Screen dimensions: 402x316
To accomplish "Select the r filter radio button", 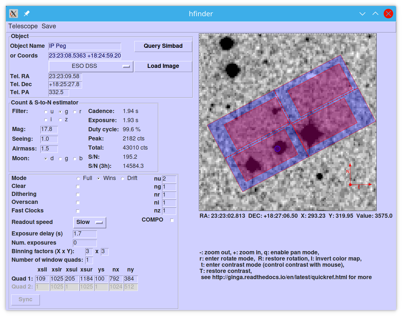I will tap(75, 112).
